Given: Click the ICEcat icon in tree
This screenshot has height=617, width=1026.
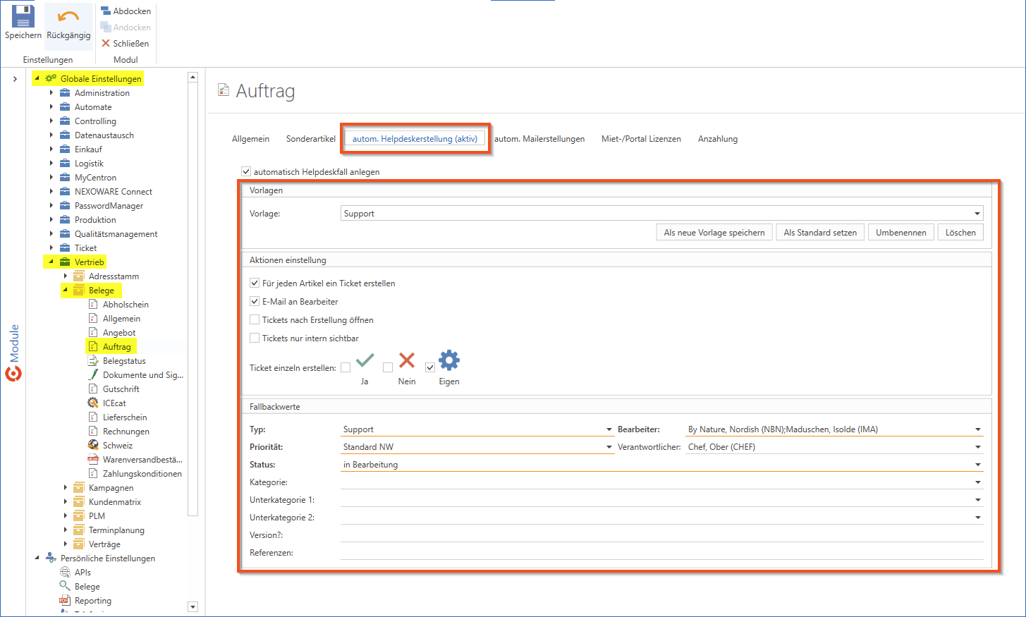Looking at the screenshot, I should coord(93,403).
